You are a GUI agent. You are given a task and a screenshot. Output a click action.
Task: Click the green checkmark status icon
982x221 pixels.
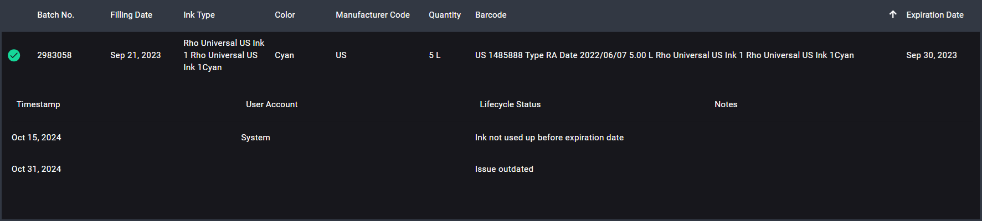click(x=14, y=55)
